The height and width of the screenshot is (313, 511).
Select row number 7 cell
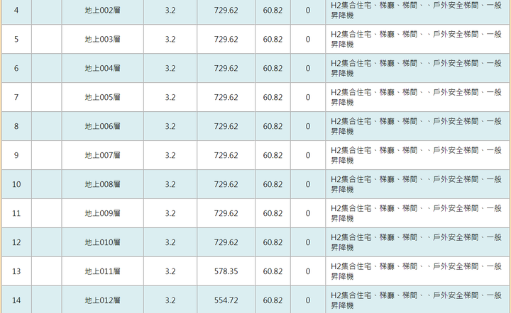tap(16, 97)
